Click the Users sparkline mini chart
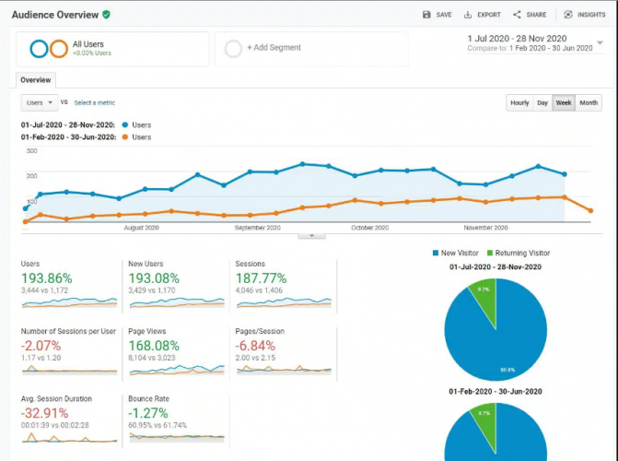Screen dimensions: 618x461 pos(69,302)
